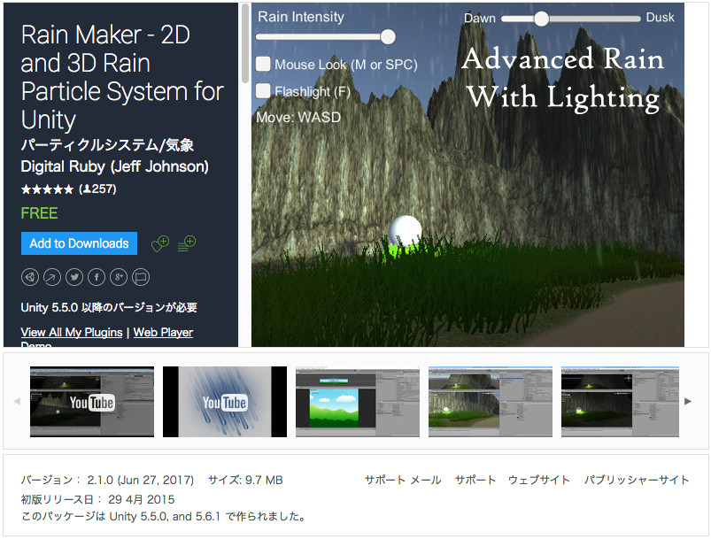Click サポート メール link
Image resolution: width=711 pixels, height=539 pixels.
click(403, 480)
